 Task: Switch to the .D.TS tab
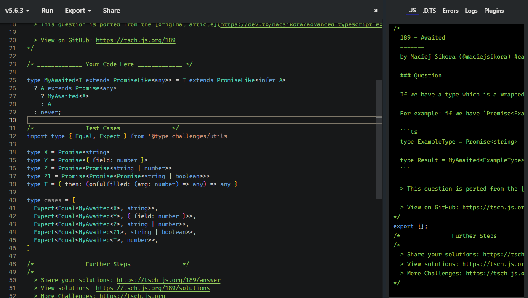pyautogui.click(x=429, y=11)
